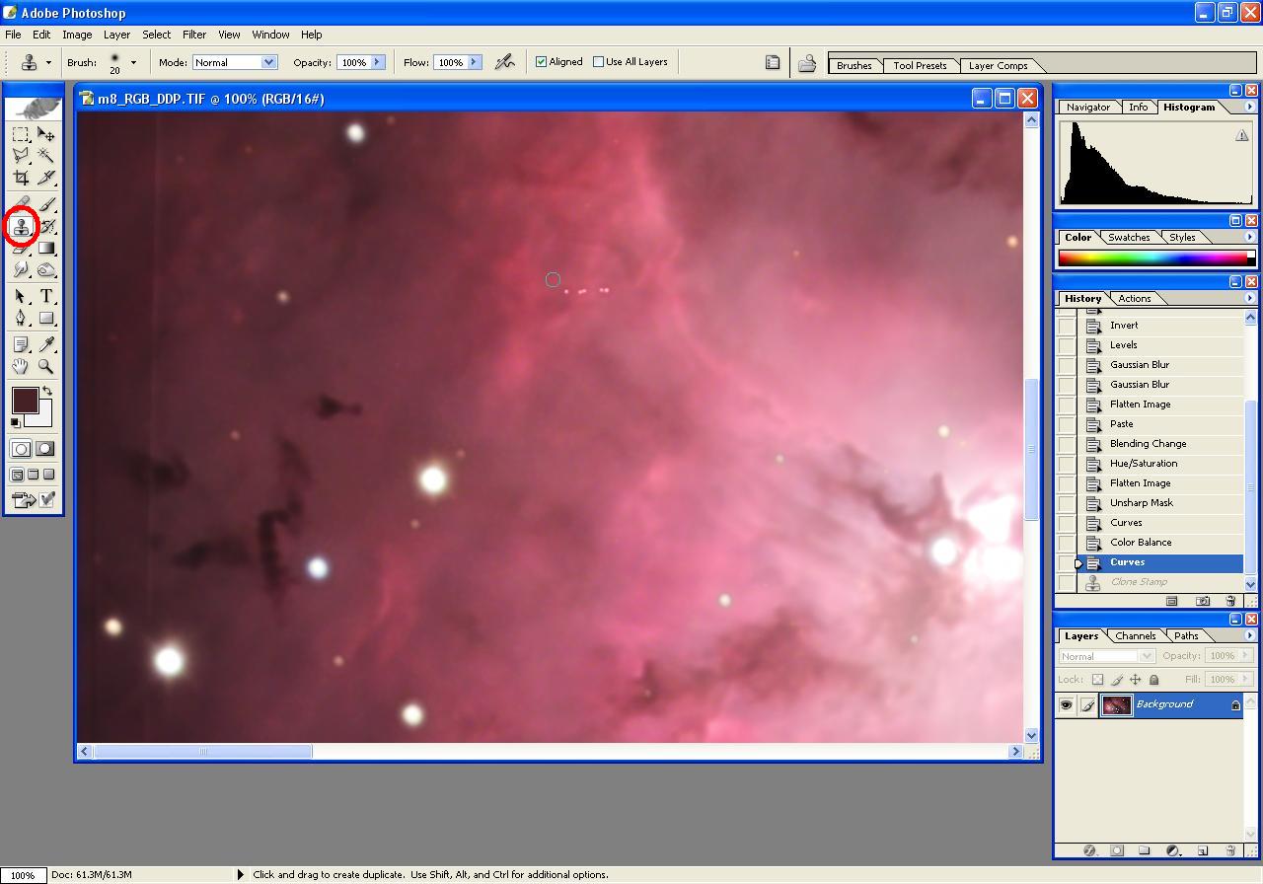Choose the Zoom tool in the toolbox
The height and width of the screenshot is (884, 1263).
coord(46,367)
